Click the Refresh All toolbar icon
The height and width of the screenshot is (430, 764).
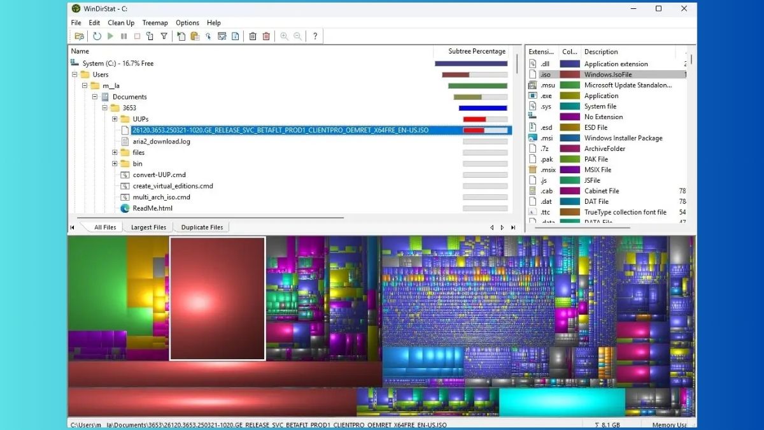point(97,36)
